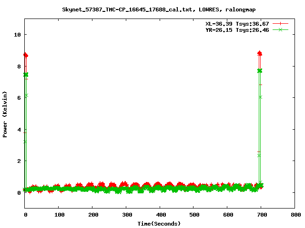
Task: Click the x-axis tick label 600
Action: pyautogui.click(x=228, y=215)
